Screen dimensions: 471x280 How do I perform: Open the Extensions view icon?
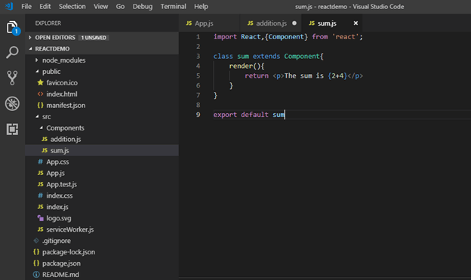tap(12, 129)
